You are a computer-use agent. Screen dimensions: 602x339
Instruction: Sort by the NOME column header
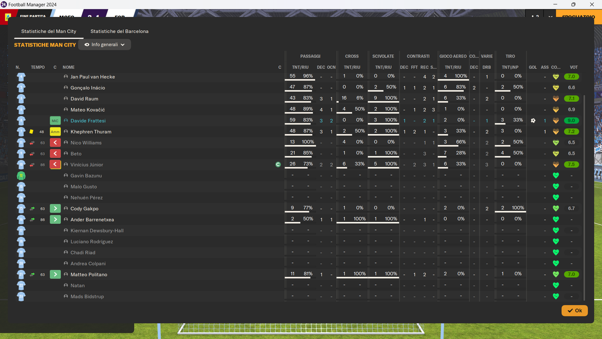69,67
